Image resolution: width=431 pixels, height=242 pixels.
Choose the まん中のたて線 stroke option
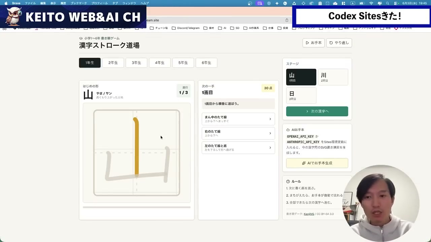tap(238, 119)
